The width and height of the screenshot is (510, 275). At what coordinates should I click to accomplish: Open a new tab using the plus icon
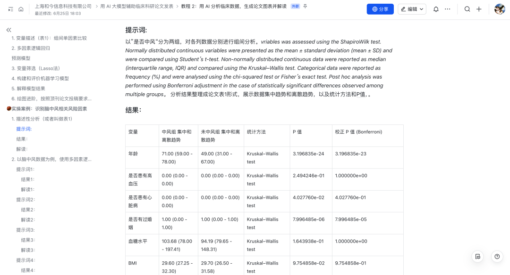479,9
